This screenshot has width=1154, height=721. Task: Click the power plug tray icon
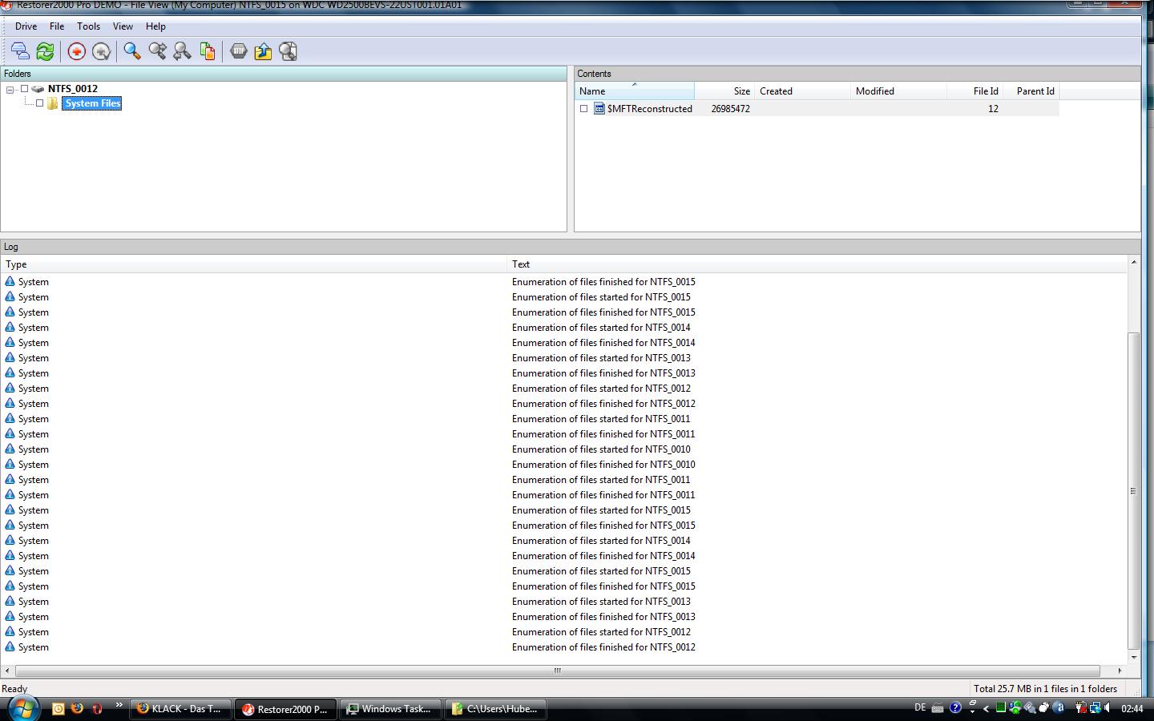click(1081, 707)
